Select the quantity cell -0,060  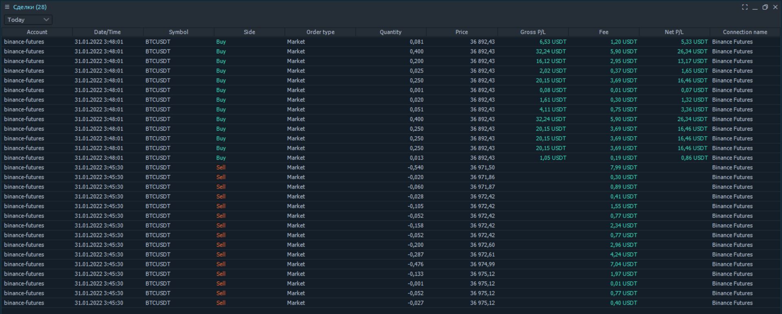pos(415,187)
